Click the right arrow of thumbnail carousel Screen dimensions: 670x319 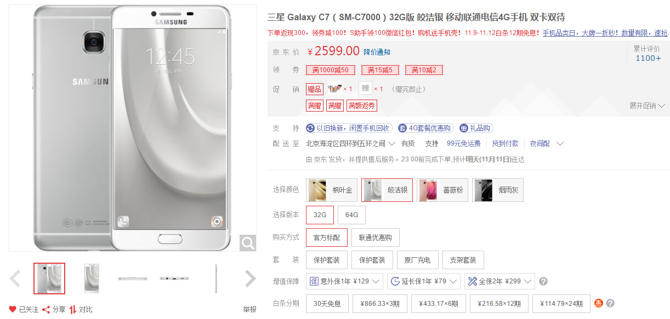pyautogui.click(x=250, y=279)
